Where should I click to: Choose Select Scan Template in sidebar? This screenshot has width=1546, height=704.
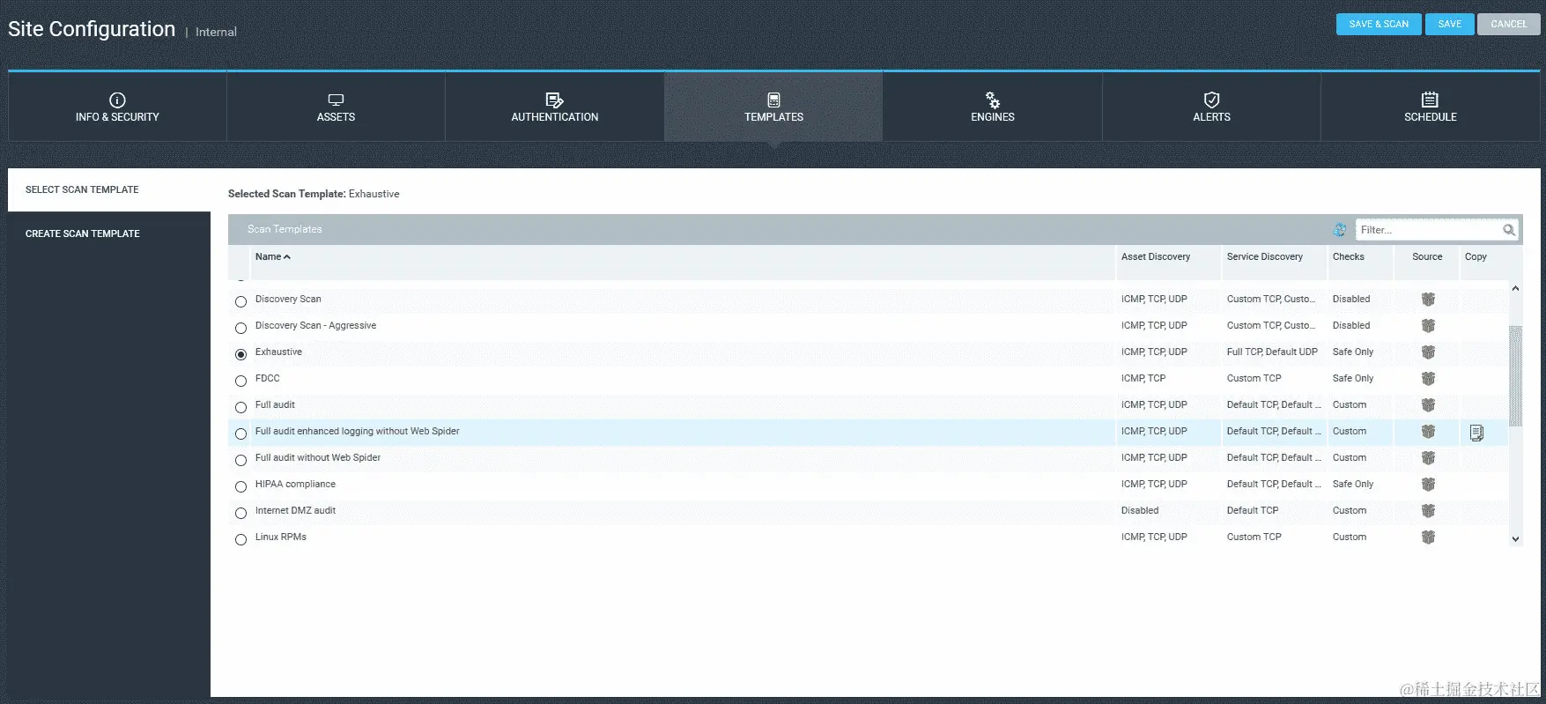click(109, 189)
